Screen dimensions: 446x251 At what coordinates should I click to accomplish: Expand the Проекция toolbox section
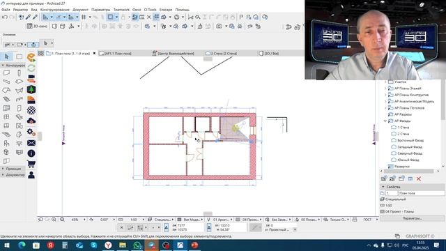[x=13, y=169]
